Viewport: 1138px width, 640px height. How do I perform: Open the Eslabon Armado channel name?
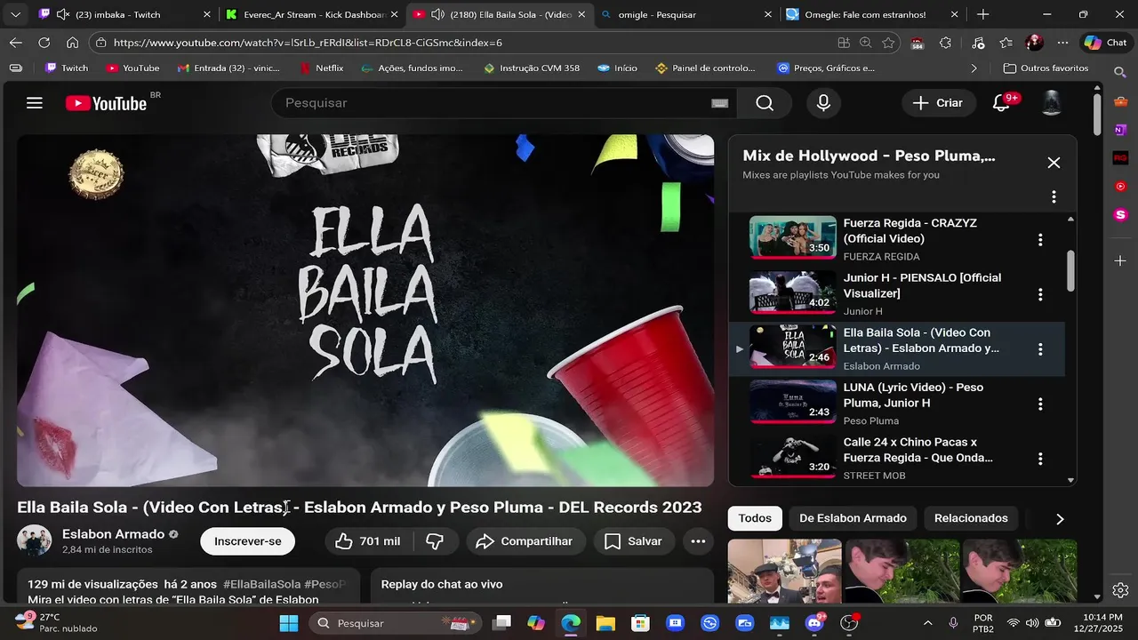tap(113, 534)
